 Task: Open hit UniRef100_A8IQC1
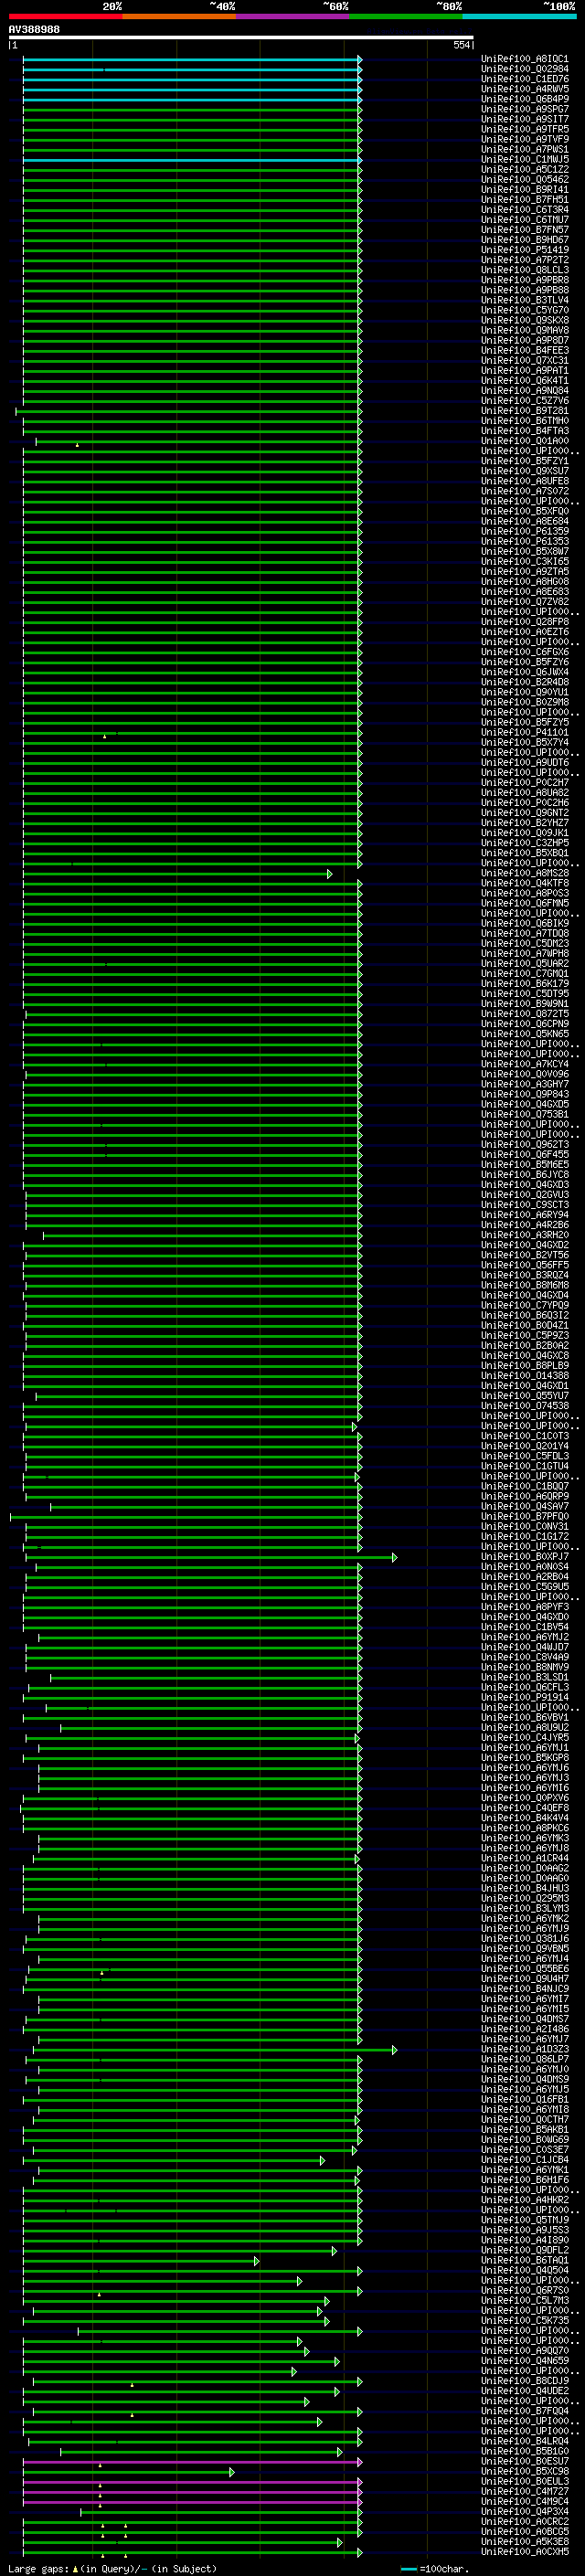(525, 59)
